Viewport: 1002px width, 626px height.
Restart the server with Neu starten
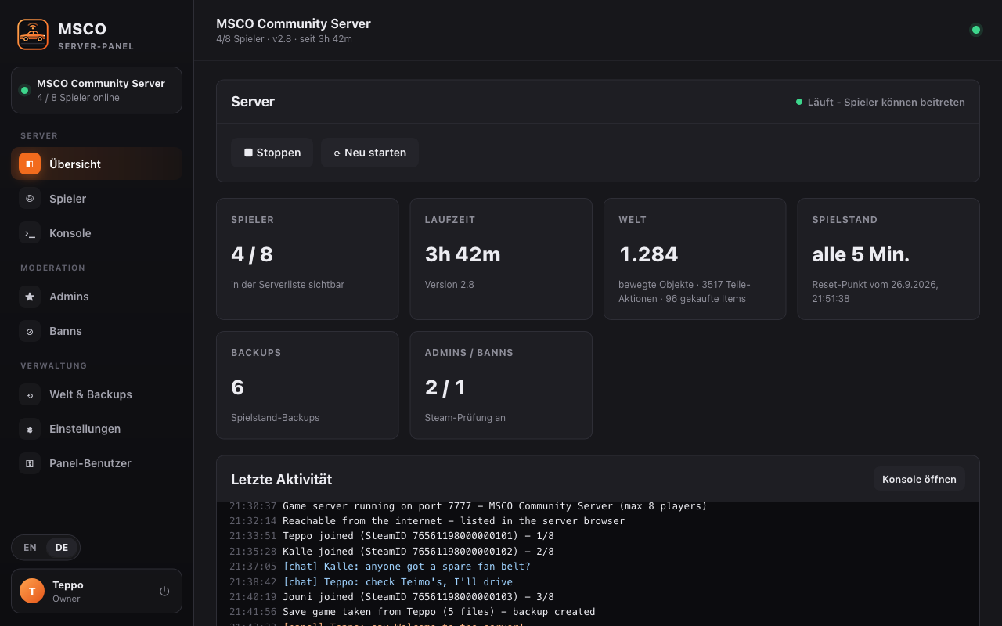pyautogui.click(x=369, y=153)
